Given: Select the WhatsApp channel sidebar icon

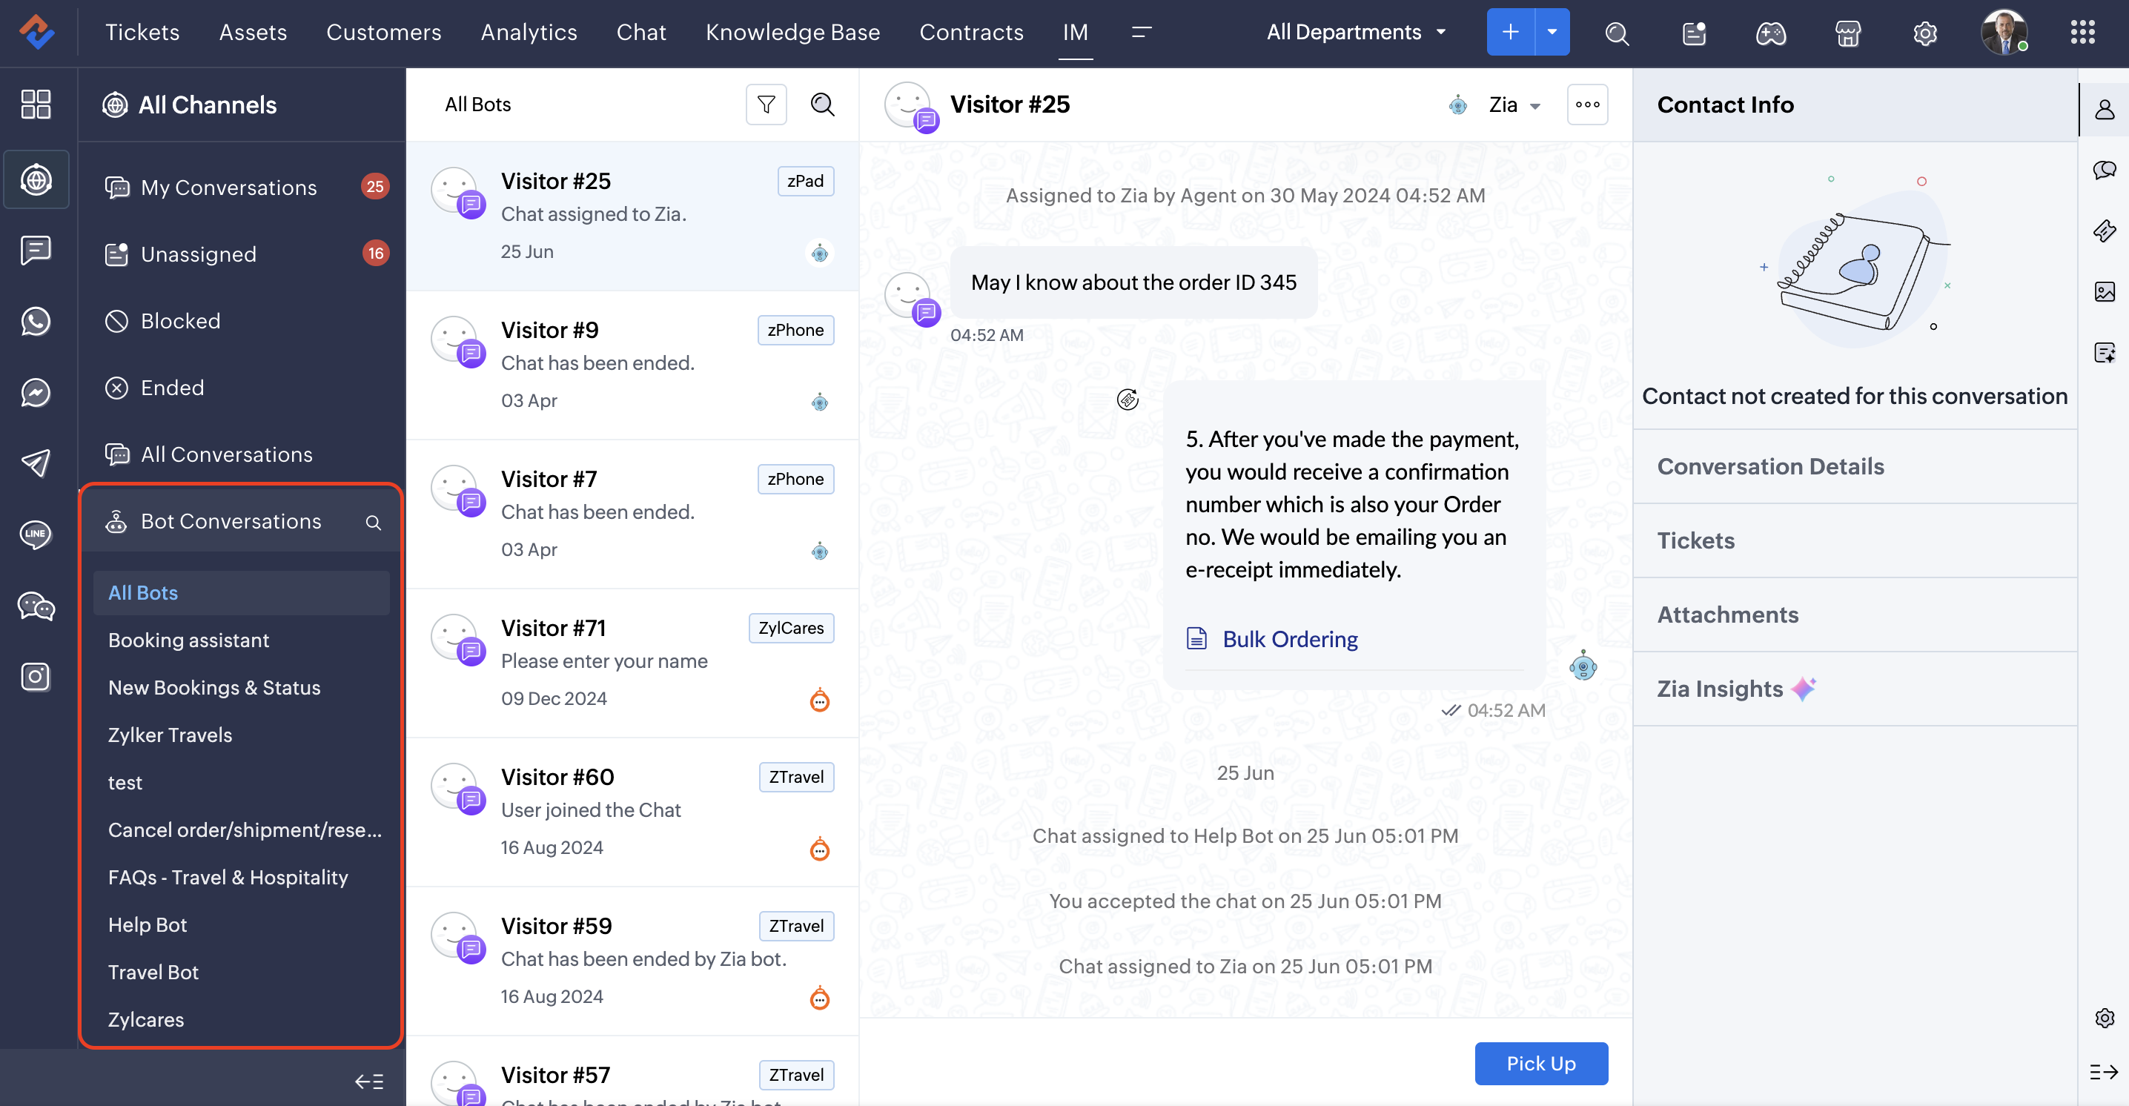Looking at the screenshot, I should coord(36,322).
